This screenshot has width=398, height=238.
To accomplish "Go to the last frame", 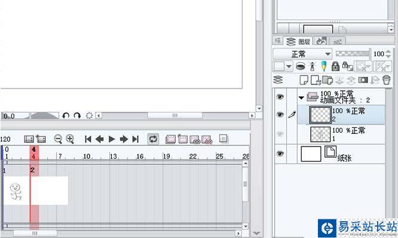I will 136,139.
